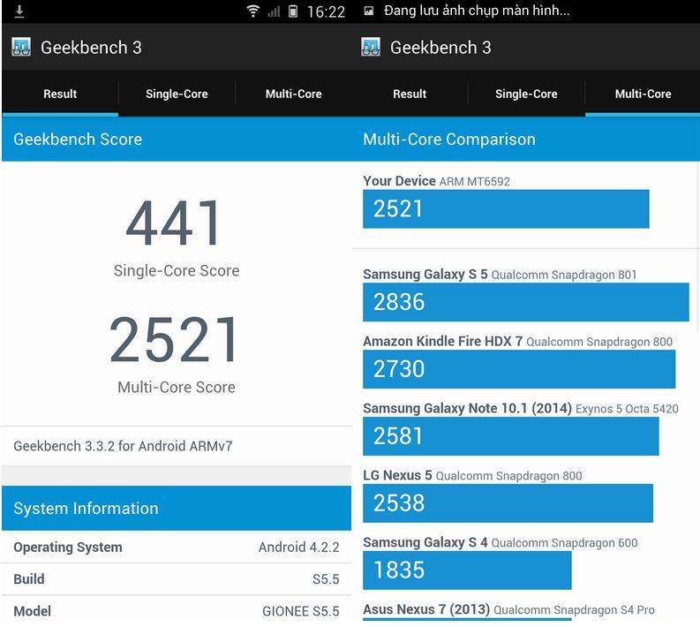Tap the battery status icon

pos(293,11)
